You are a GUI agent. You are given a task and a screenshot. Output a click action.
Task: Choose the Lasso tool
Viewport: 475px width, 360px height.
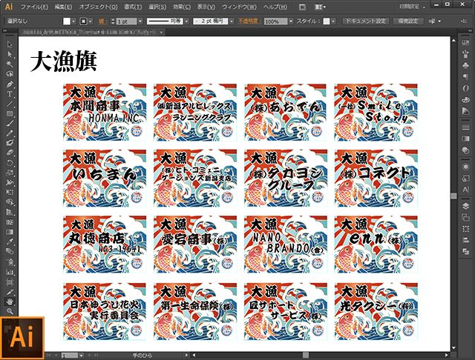(x=10, y=74)
